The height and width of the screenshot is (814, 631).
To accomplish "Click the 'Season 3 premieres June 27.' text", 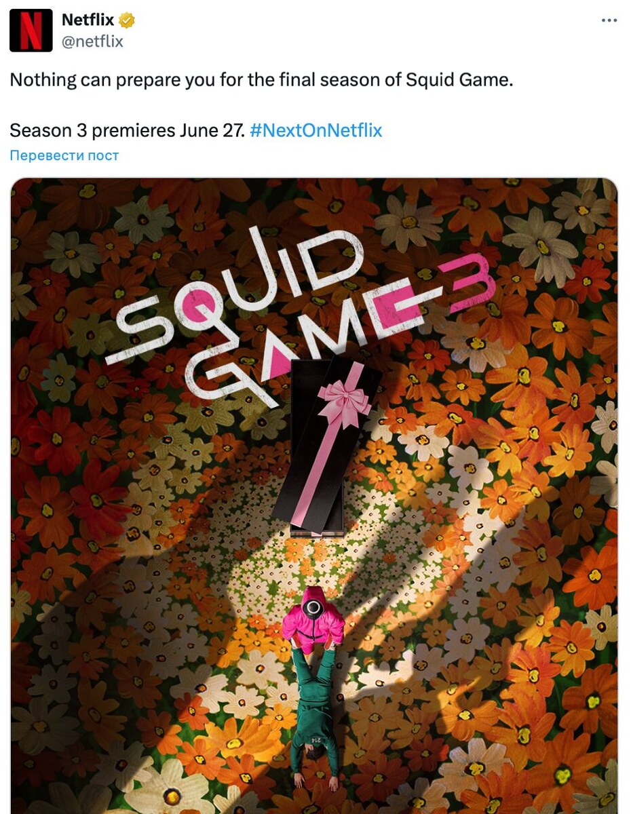I will 127,130.
